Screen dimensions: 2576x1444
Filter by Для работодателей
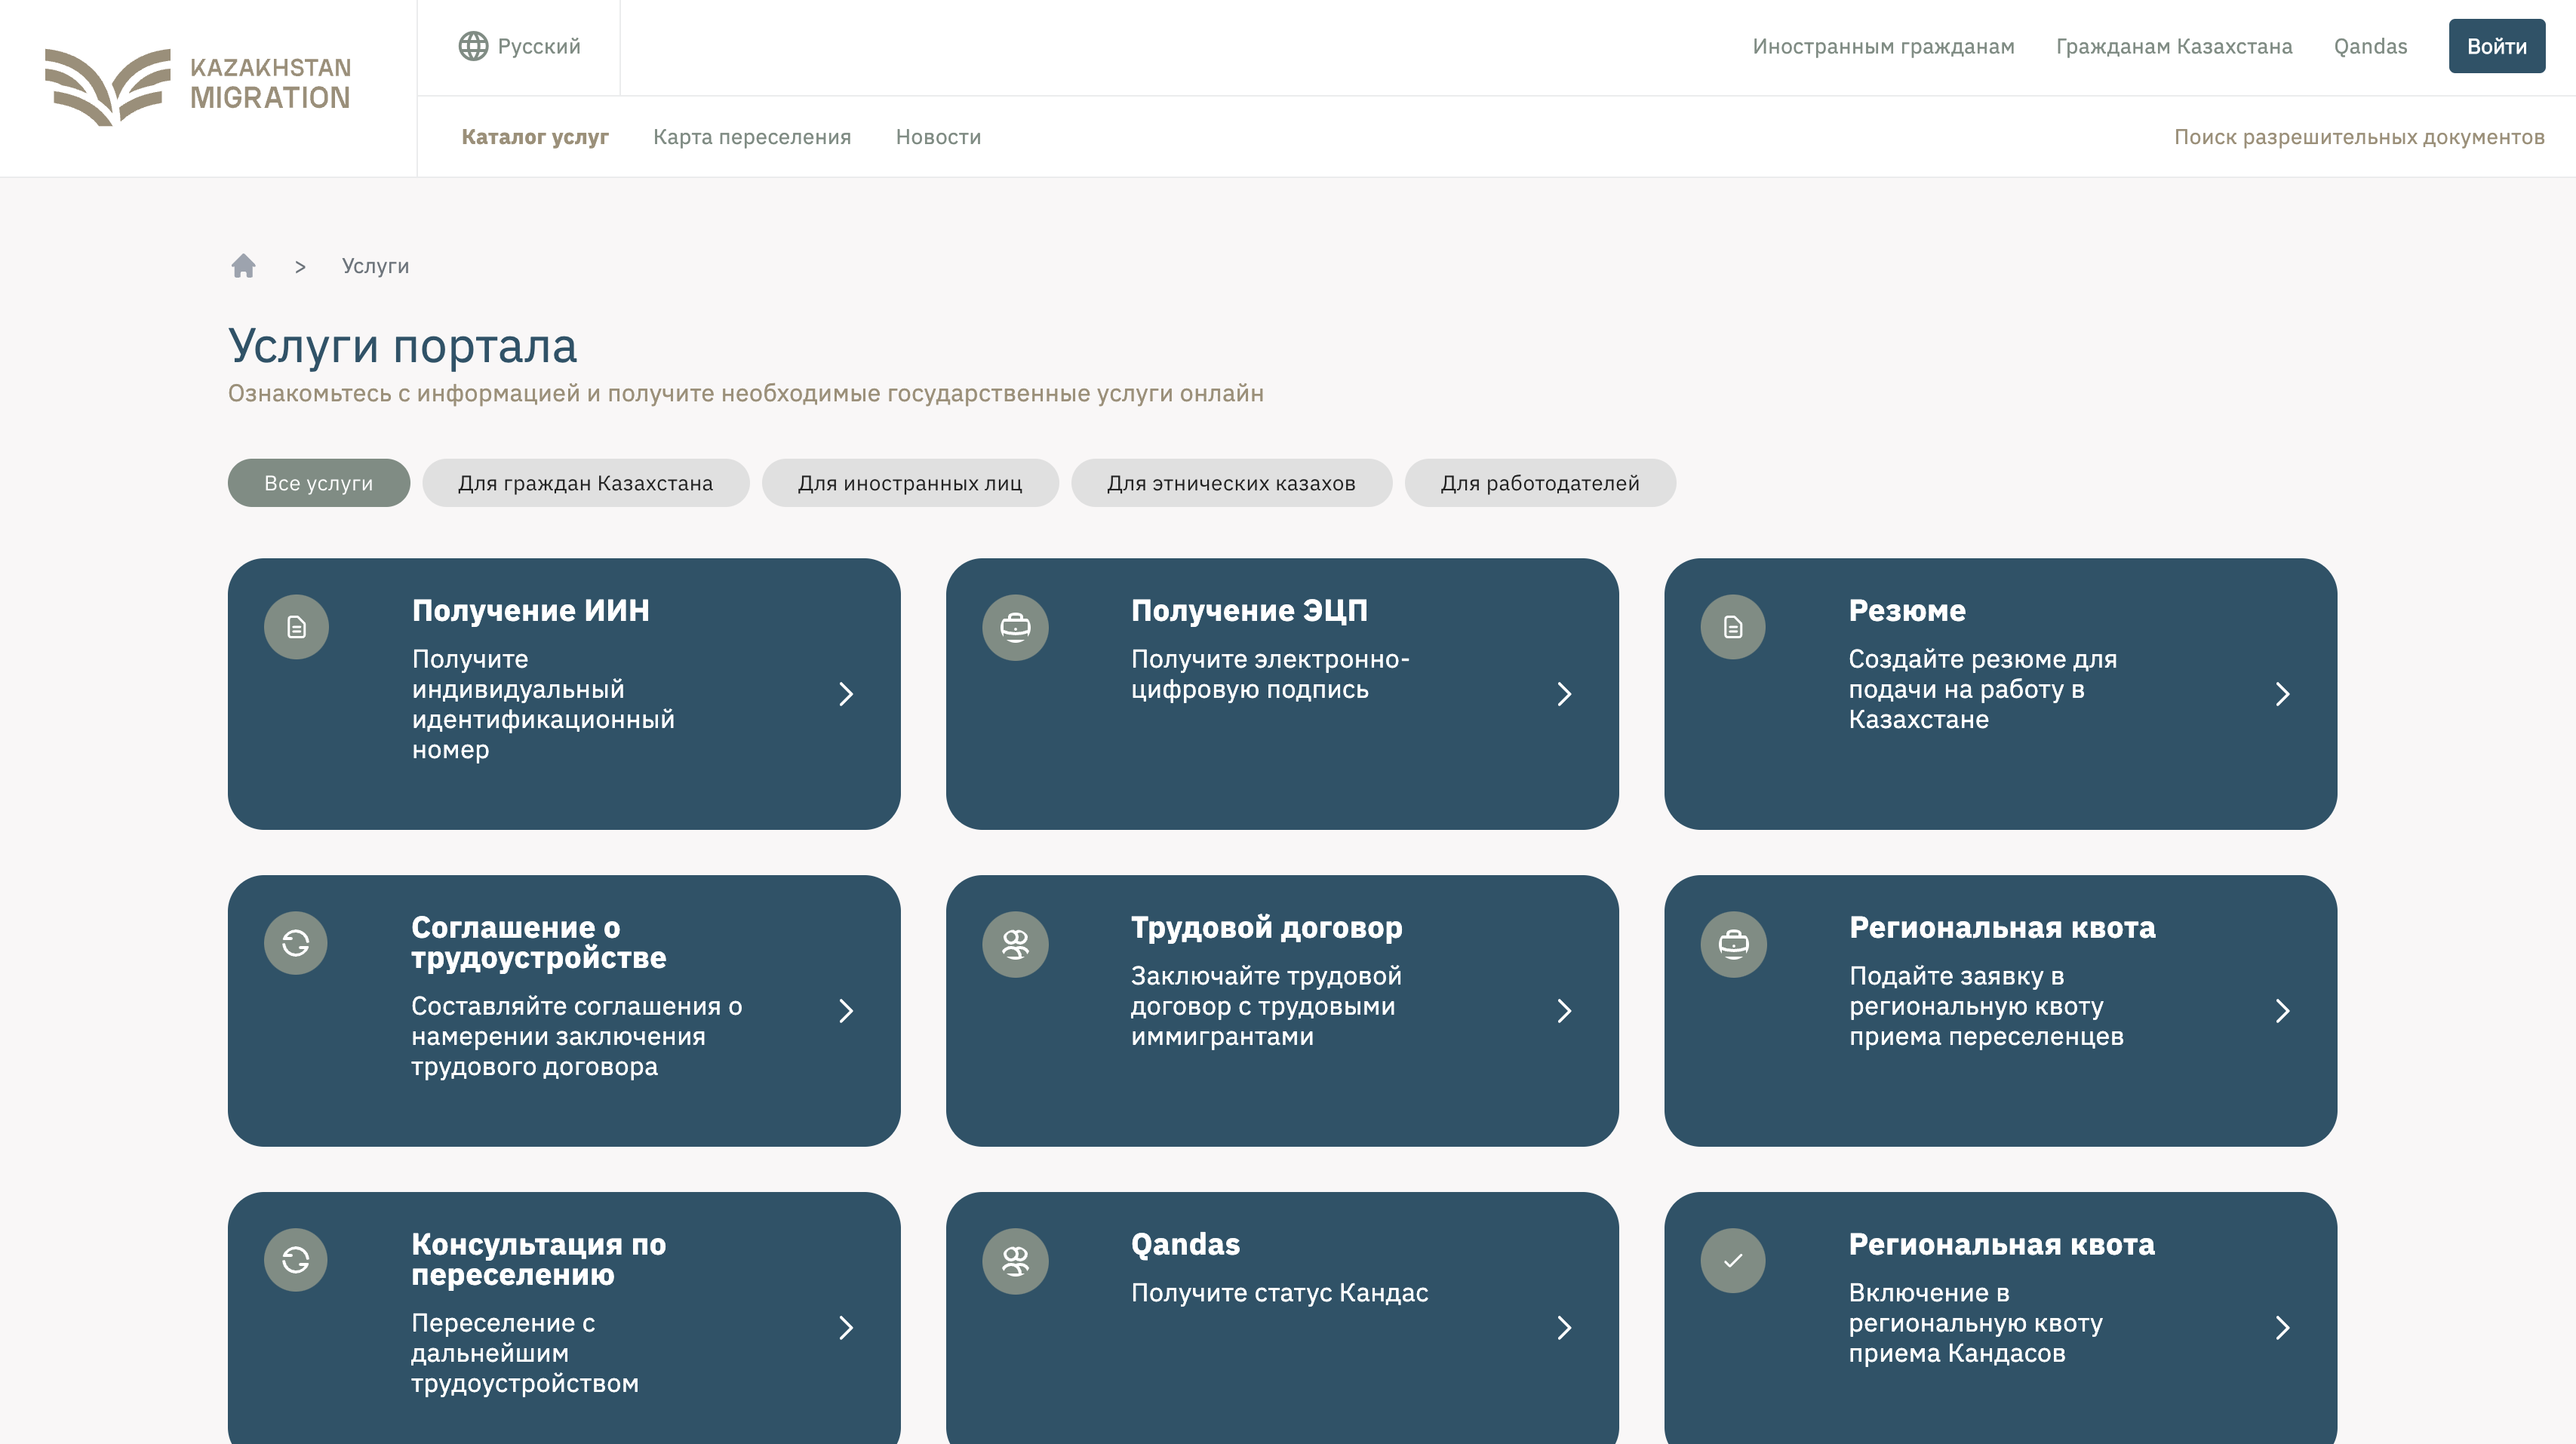pos(1539,483)
